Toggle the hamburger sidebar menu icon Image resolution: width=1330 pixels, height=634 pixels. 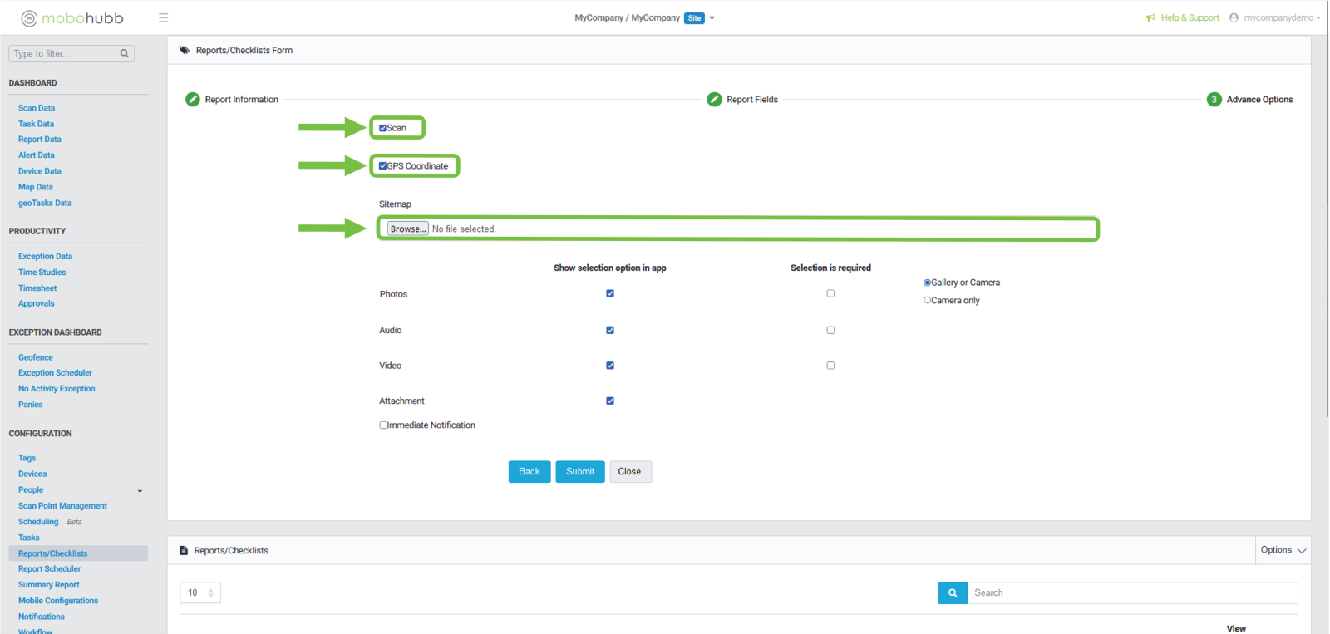(x=163, y=17)
